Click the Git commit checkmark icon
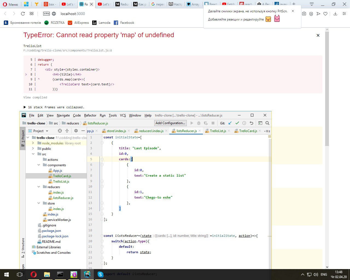 237,123
